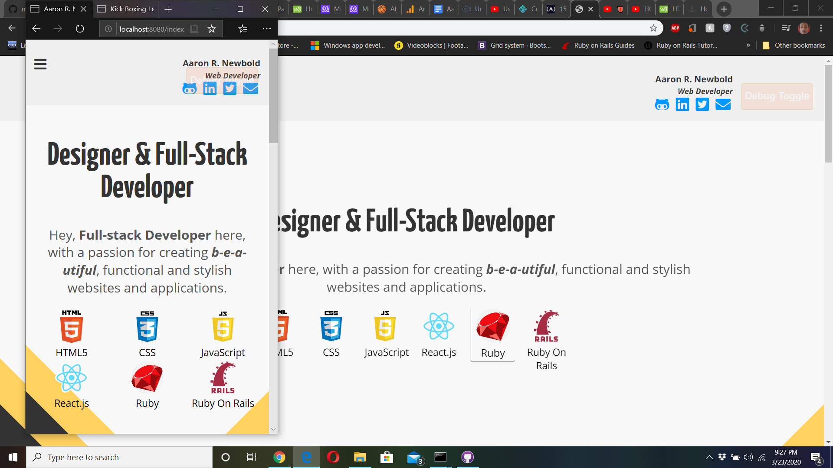Select the HTML5 shield logo
833x468 pixels.
pos(72,327)
